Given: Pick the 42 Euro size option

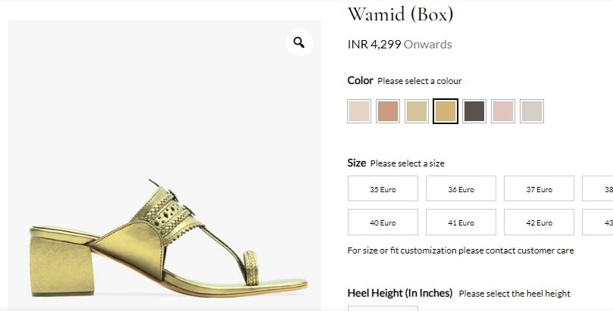Looking at the screenshot, I should pos(539,222).
